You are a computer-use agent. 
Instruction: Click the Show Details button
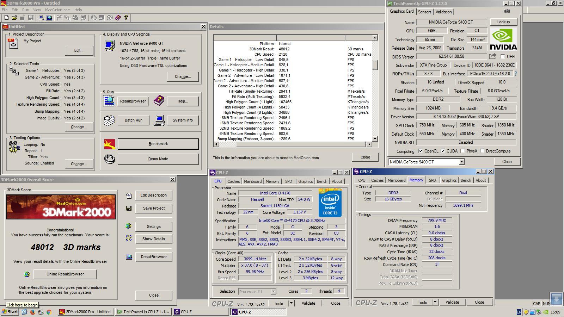point(154,239)
